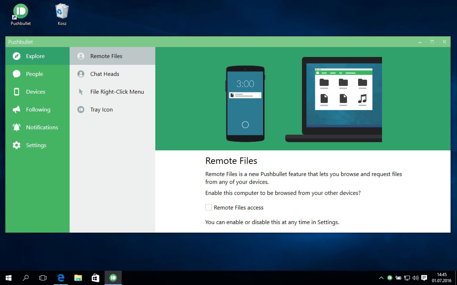Viewport: 457px width, 285px height.
Task: Select Tray Icon entry
Action: point(112,110)
